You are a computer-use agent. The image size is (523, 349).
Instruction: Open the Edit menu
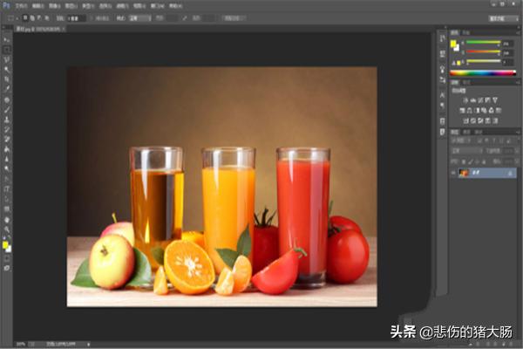(38, 5)
